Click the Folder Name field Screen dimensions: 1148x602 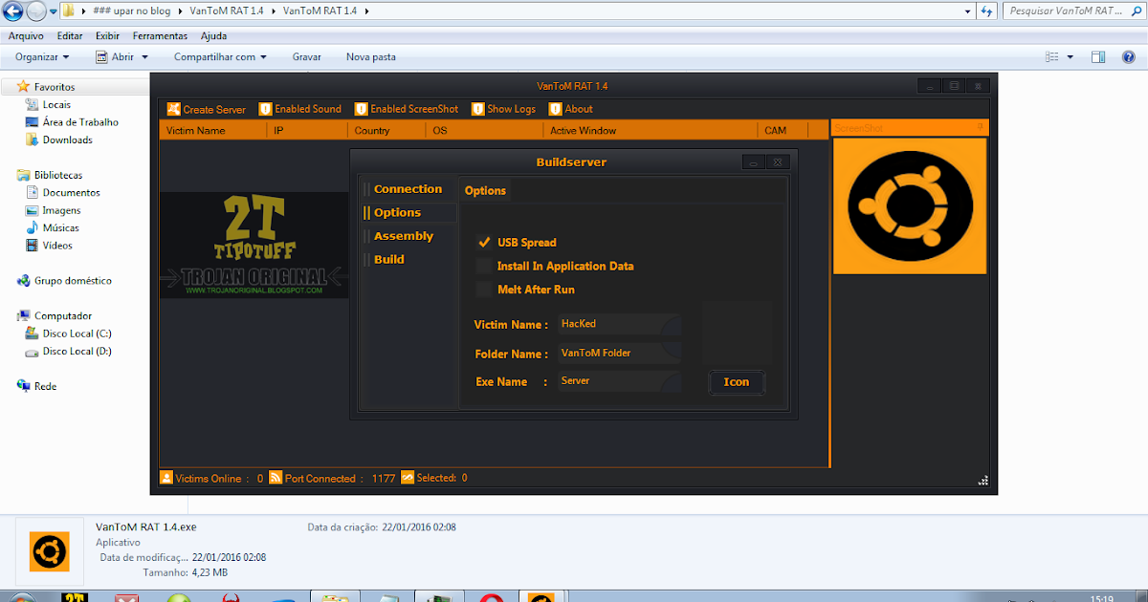[x=618, y=353]
